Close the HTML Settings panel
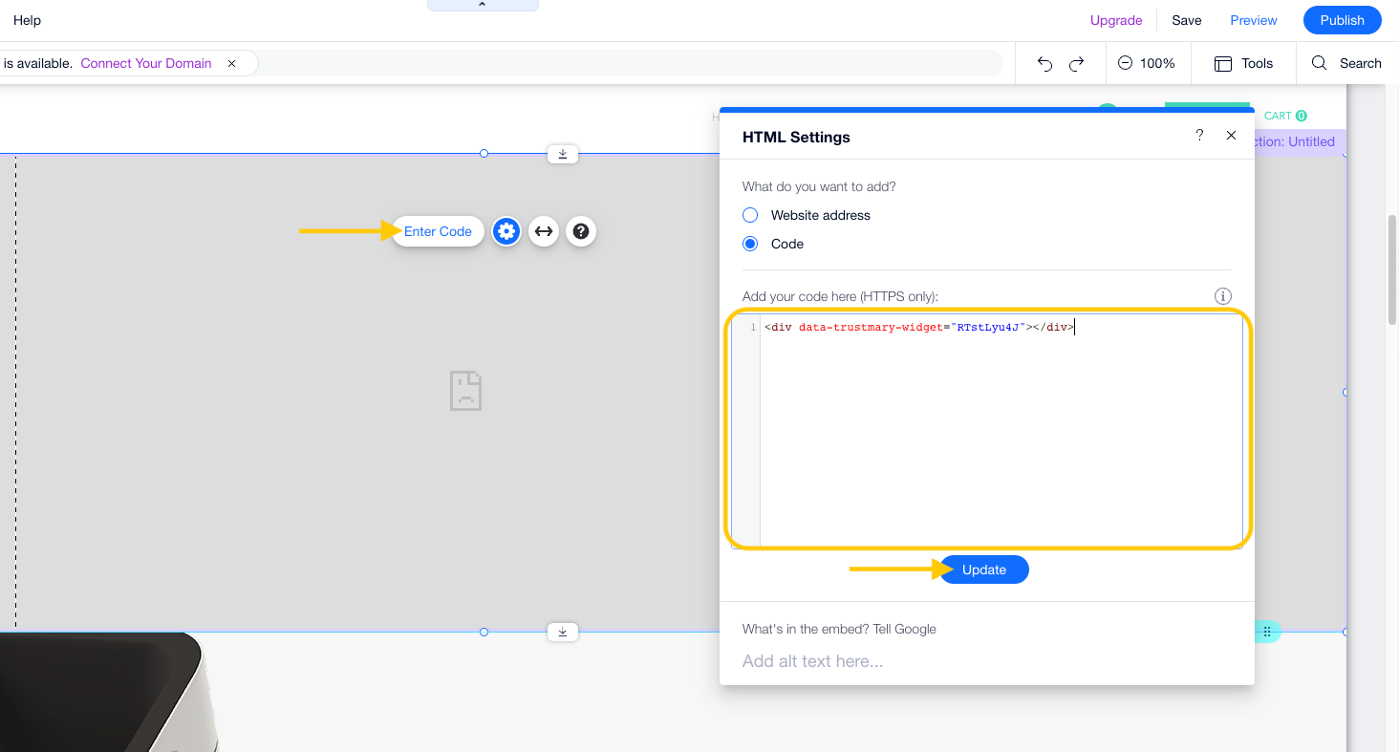The height and width of the screenshot is (752, 1399). [x=1231, y=136]
